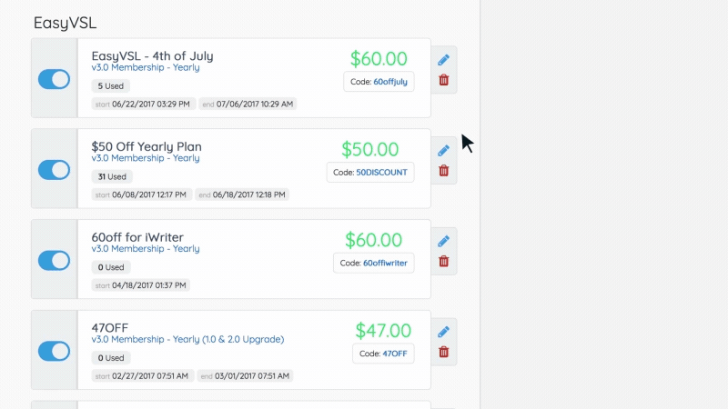Edit the 60off for iWriter coupon

443,241
